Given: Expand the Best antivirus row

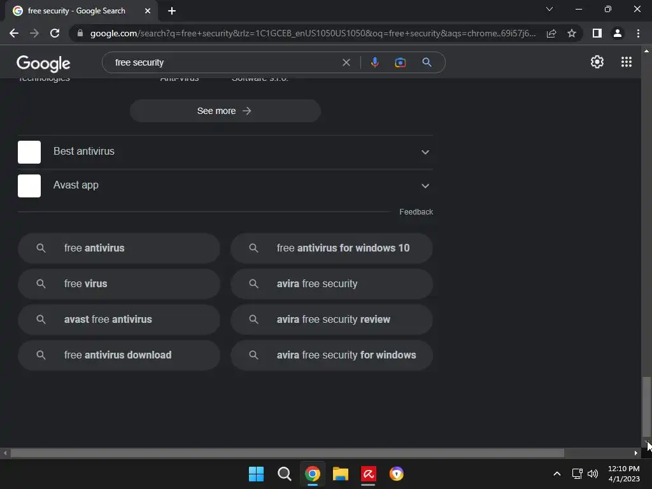Looking at the screenshot, I should pyautogui.click(x=225, y=152).
